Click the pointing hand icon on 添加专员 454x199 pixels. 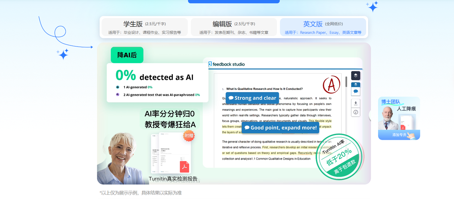click(x=411, y=136)
